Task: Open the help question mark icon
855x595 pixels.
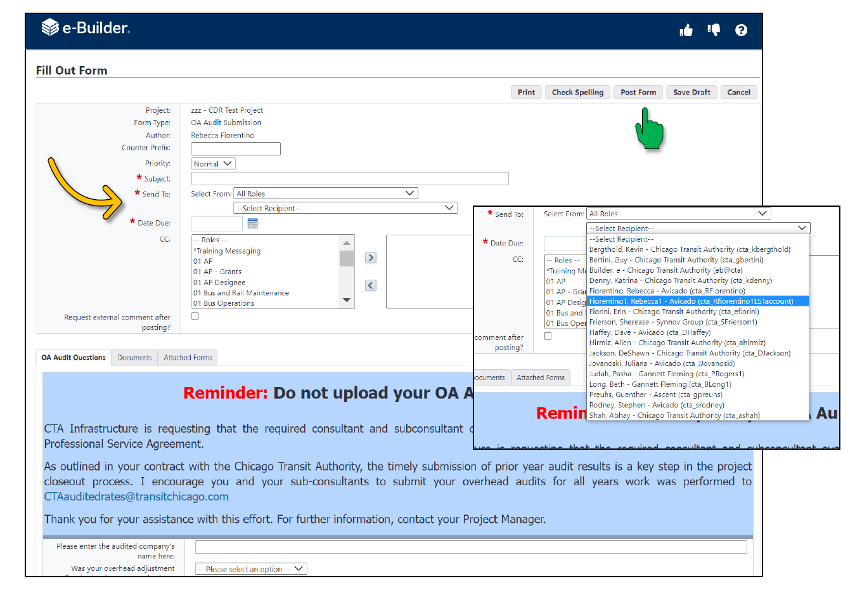Action: pyautogui.click(x=741, y=30)
